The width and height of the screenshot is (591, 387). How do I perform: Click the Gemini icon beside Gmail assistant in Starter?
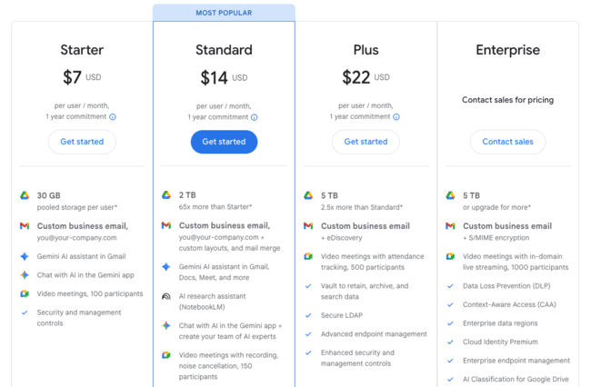coord(25,256)
